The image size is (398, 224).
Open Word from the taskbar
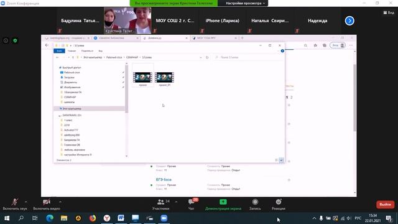pyautogui.click(x=121, y=218)
